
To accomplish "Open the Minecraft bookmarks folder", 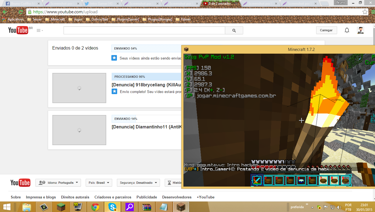I will click(x=55, y=19).
